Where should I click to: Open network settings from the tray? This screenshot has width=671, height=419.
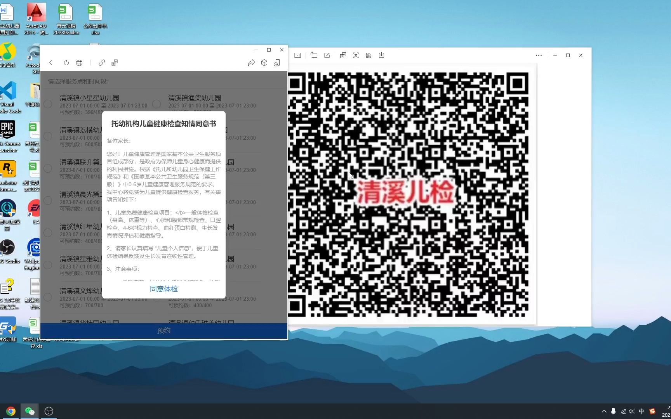[623, 412]
